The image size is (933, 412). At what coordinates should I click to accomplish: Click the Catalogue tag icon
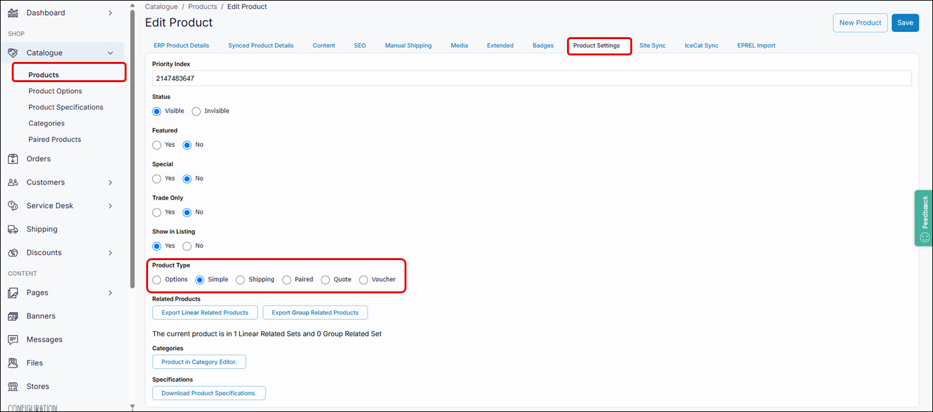click(x=13, y=53)
